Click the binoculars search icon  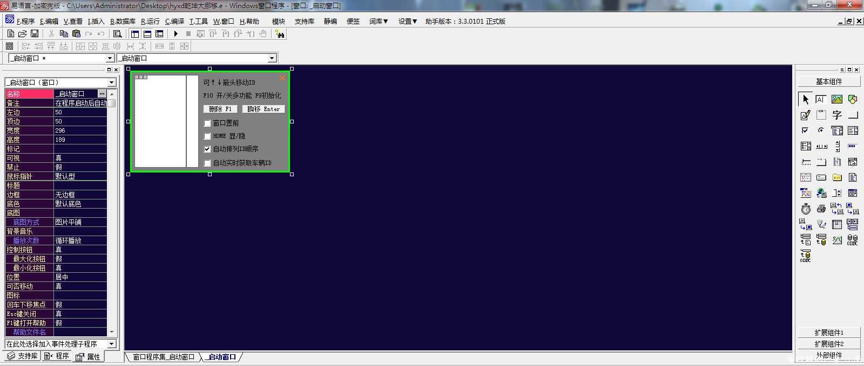click(x=280, y=33)
